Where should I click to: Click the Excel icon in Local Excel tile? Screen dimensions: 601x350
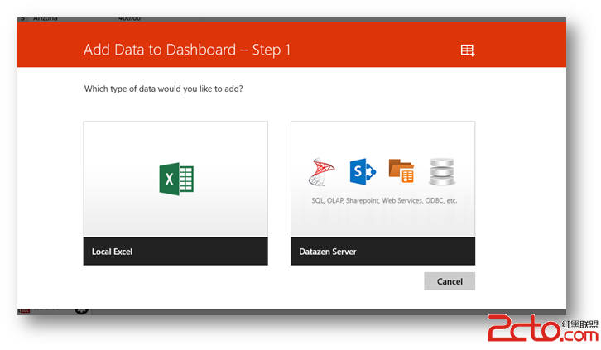176,179
